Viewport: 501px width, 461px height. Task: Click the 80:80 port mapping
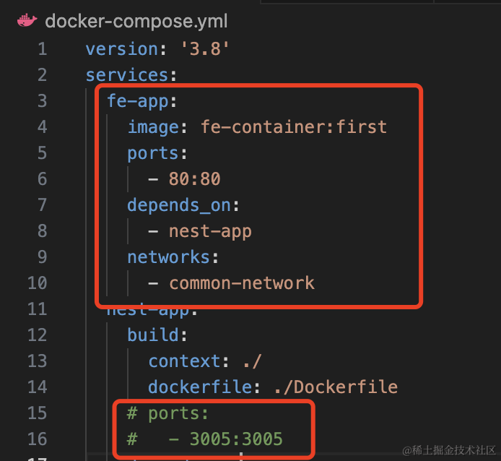[x=194, y=179]
